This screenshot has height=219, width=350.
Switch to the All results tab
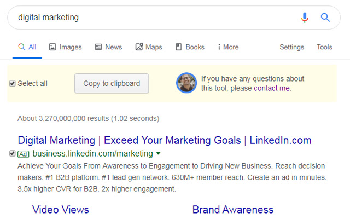pyautogui.click(x=27, y=47)
